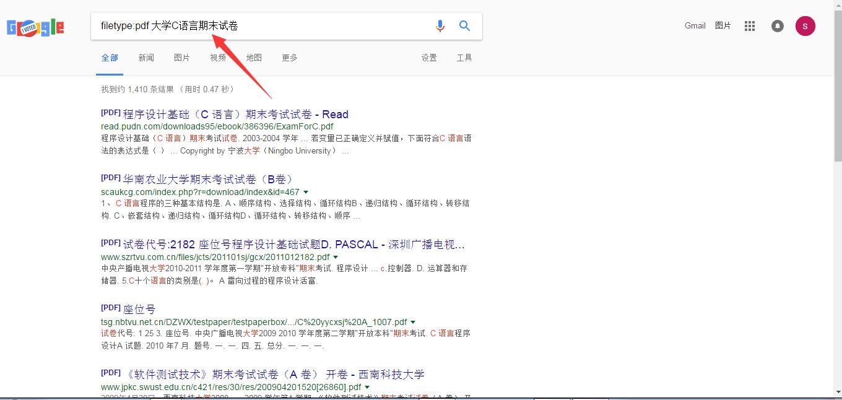Open result 华南农业大学期末考试试卷（B卷）
This screenshot has height=400, width=842.
[208, 180]
